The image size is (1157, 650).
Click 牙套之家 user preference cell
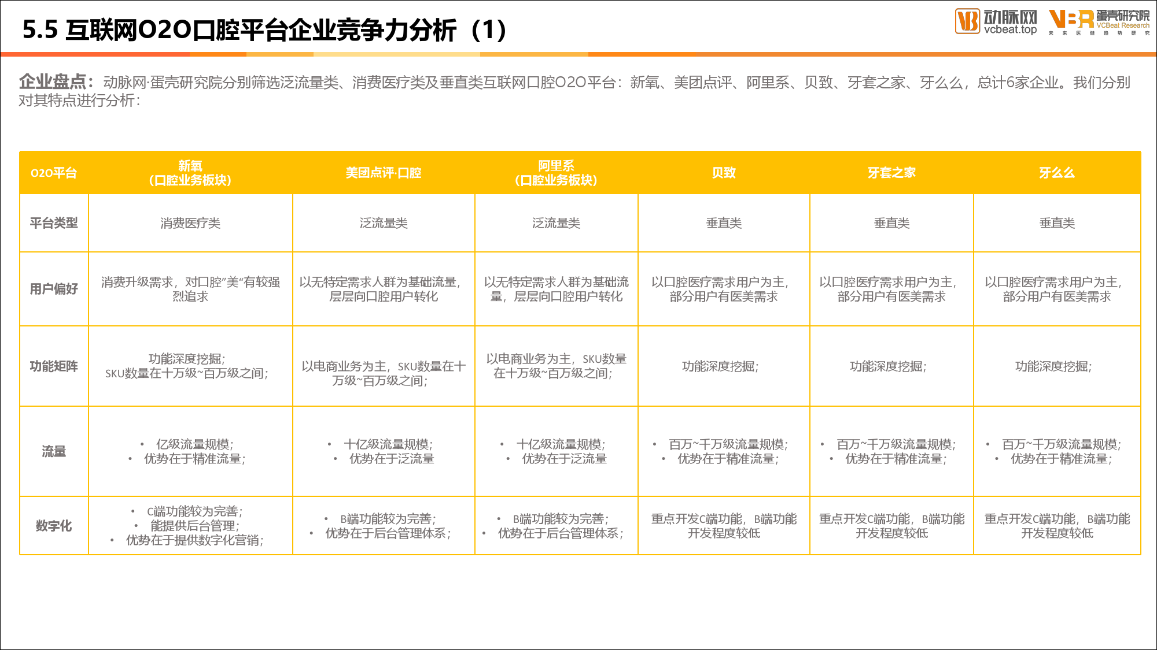891,289
